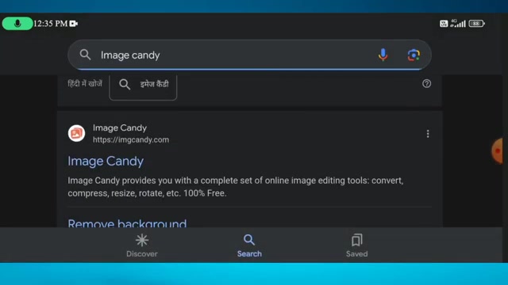Switch to the Saved tab
Viewport: 508px width, 285px height.
356,245
